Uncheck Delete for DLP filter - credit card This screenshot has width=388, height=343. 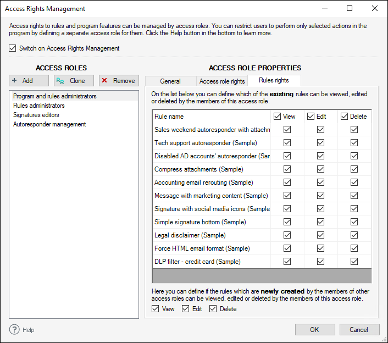tap(354, 262)
